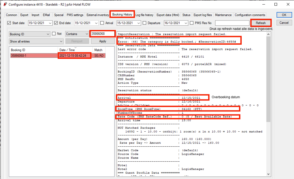This screenshot has width=294, height=179.
Task: Click the Match column header
Action: point(99,50)
